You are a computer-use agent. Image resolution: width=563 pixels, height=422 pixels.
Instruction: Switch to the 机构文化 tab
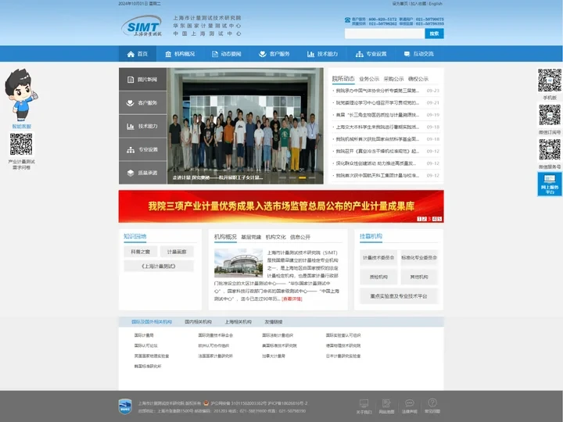pyautogui.click(x=275, y=238)
